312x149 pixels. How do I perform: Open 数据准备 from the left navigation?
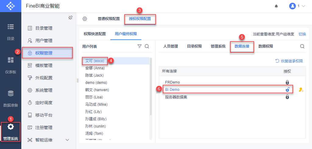[11, 98]
